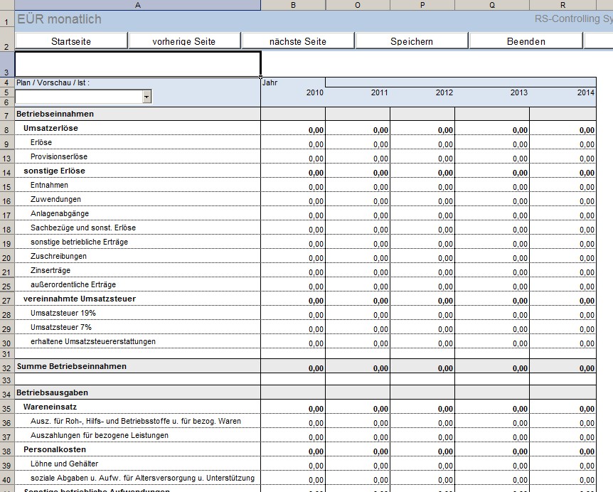Click Beenden to exit
The width and height of the screenshot is (613, 492).
click(526, 41)
